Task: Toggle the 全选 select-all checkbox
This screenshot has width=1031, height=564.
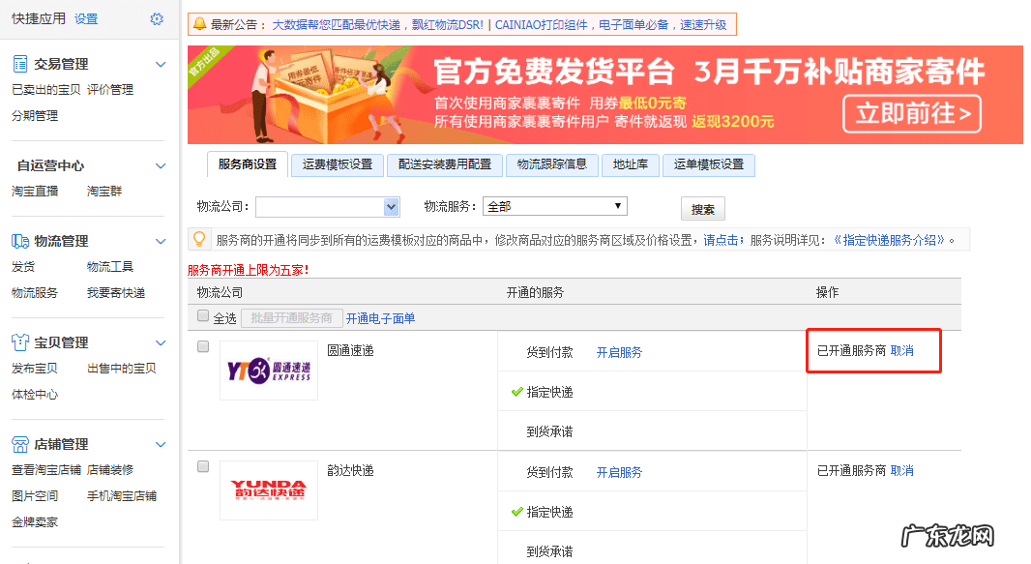Action: point(202,315)
